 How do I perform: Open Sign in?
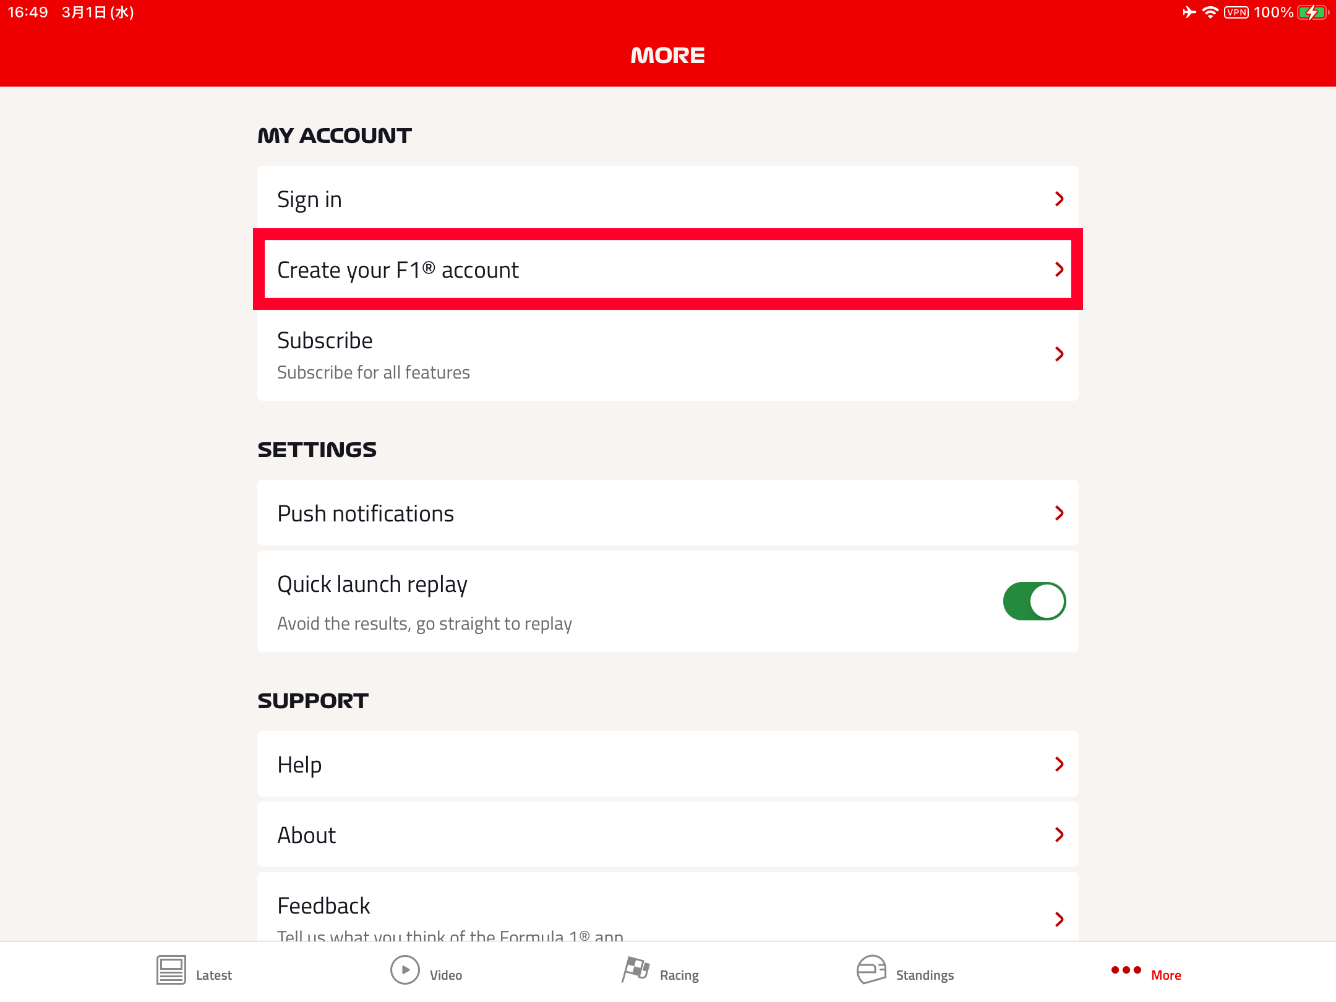(x=668, y=199)
